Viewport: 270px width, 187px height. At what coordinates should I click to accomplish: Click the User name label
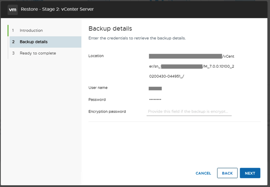(x=98, y=88)
